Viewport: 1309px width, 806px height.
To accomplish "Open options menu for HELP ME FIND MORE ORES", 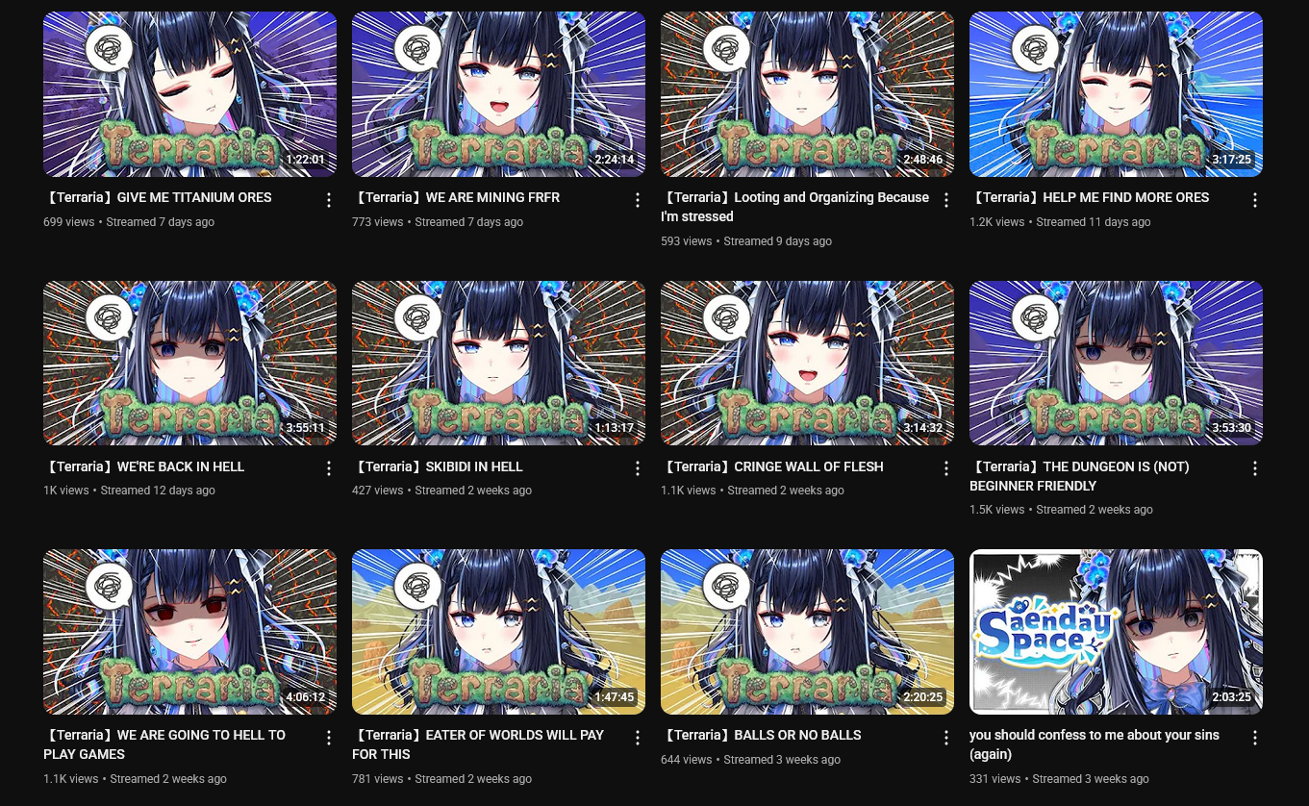I will 1255,200.
